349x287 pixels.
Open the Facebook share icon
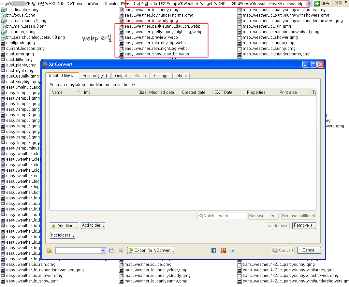(214, 251)
